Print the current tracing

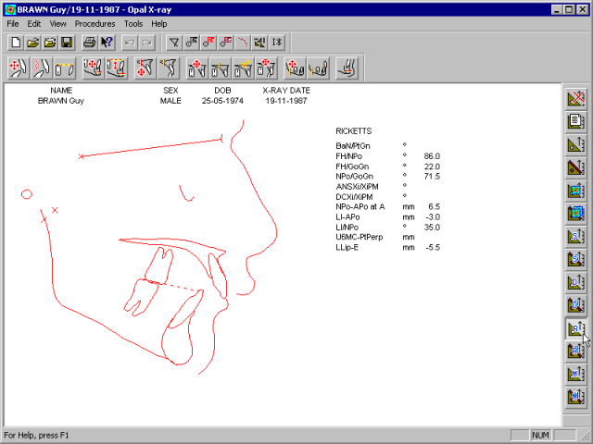(89, 43)
